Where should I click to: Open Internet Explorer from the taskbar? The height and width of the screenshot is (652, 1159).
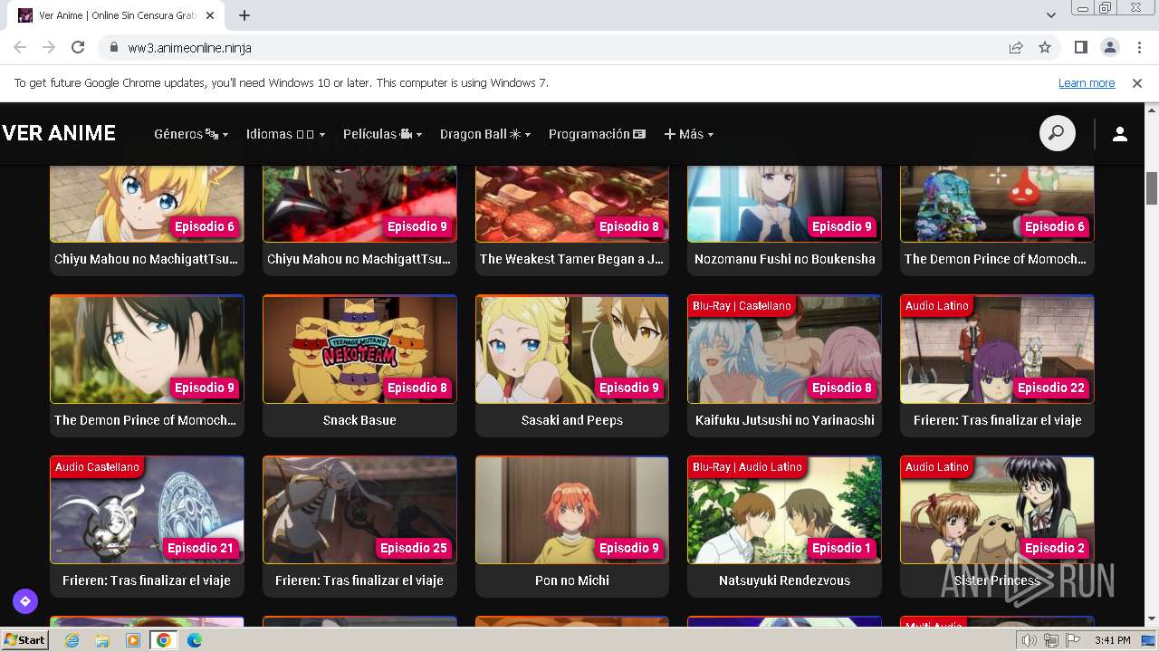(72, 640)
